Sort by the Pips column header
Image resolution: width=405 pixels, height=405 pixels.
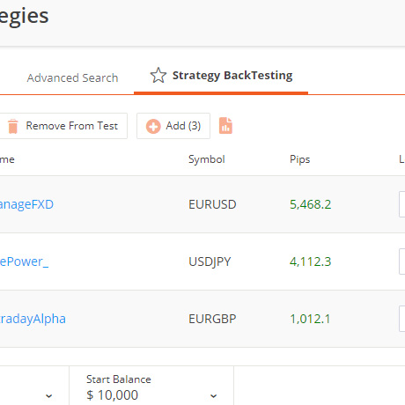coord(299,159)
